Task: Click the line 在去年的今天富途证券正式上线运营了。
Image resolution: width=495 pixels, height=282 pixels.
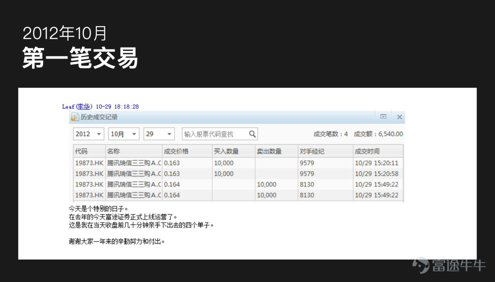Action: point(123,217)
